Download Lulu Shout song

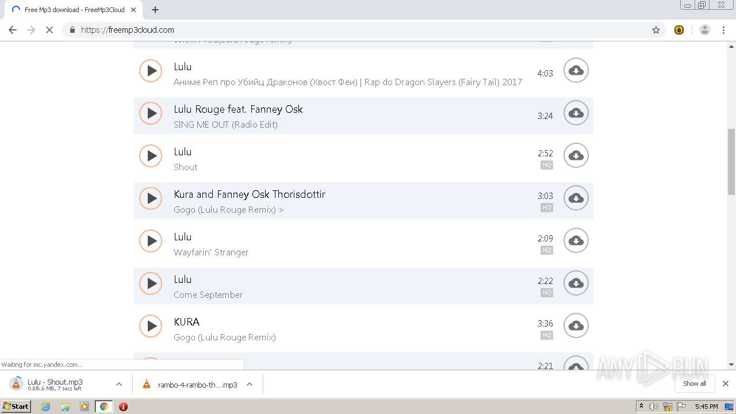pos(576,156)
